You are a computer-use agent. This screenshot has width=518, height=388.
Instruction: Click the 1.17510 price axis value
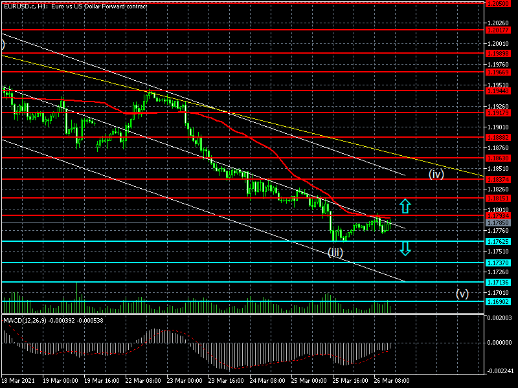tap(498, 252)
